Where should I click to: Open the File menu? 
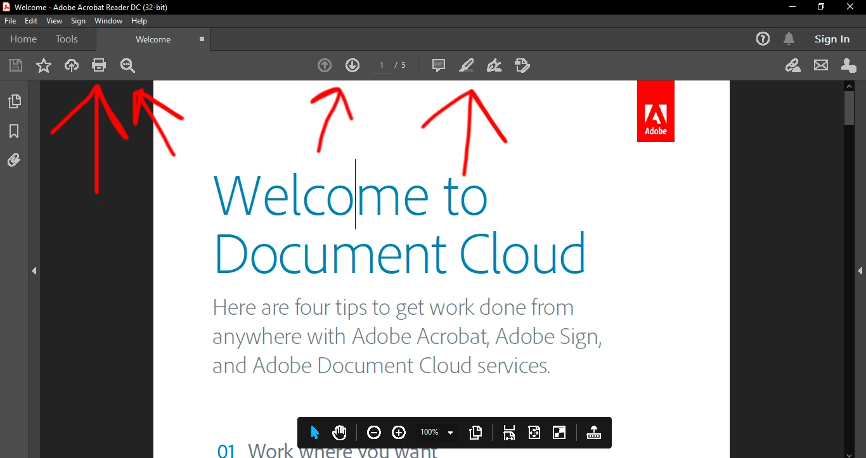(x=10, y=21)
